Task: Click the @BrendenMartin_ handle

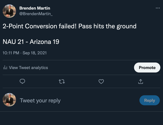Action: [36, 14]
